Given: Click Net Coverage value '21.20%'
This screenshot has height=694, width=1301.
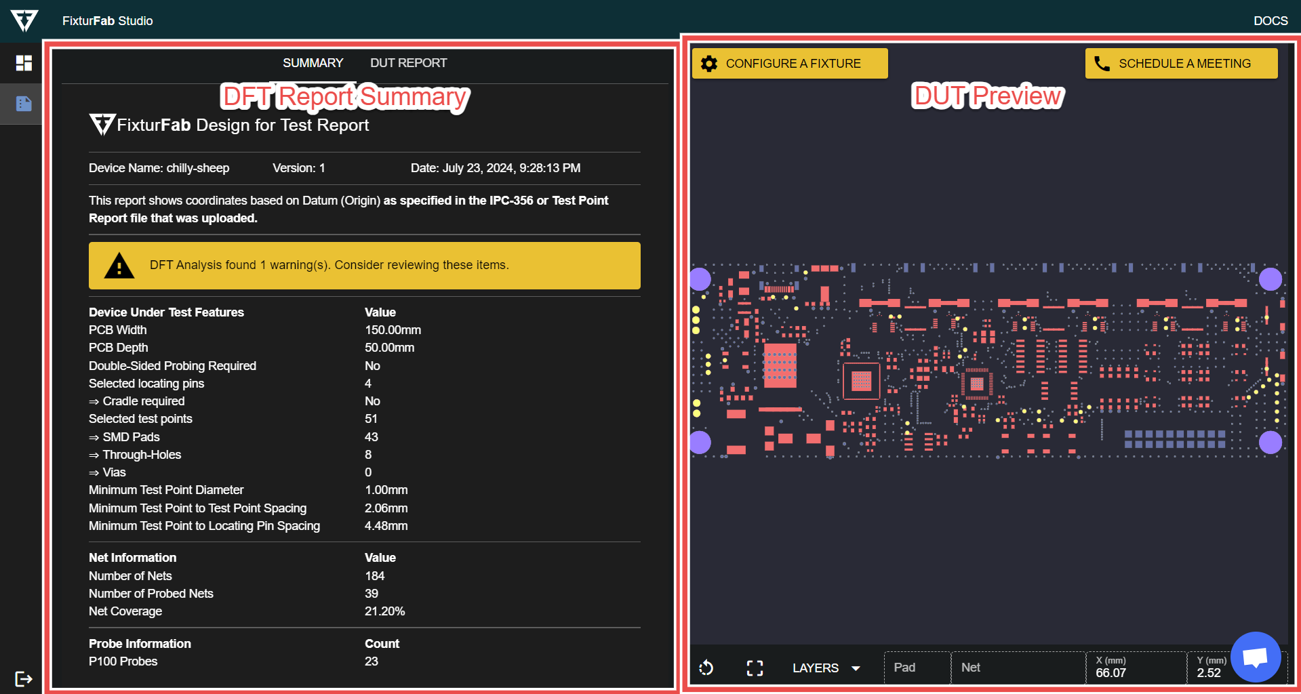Looking at the screenshot, I should (x=385, y=611).
